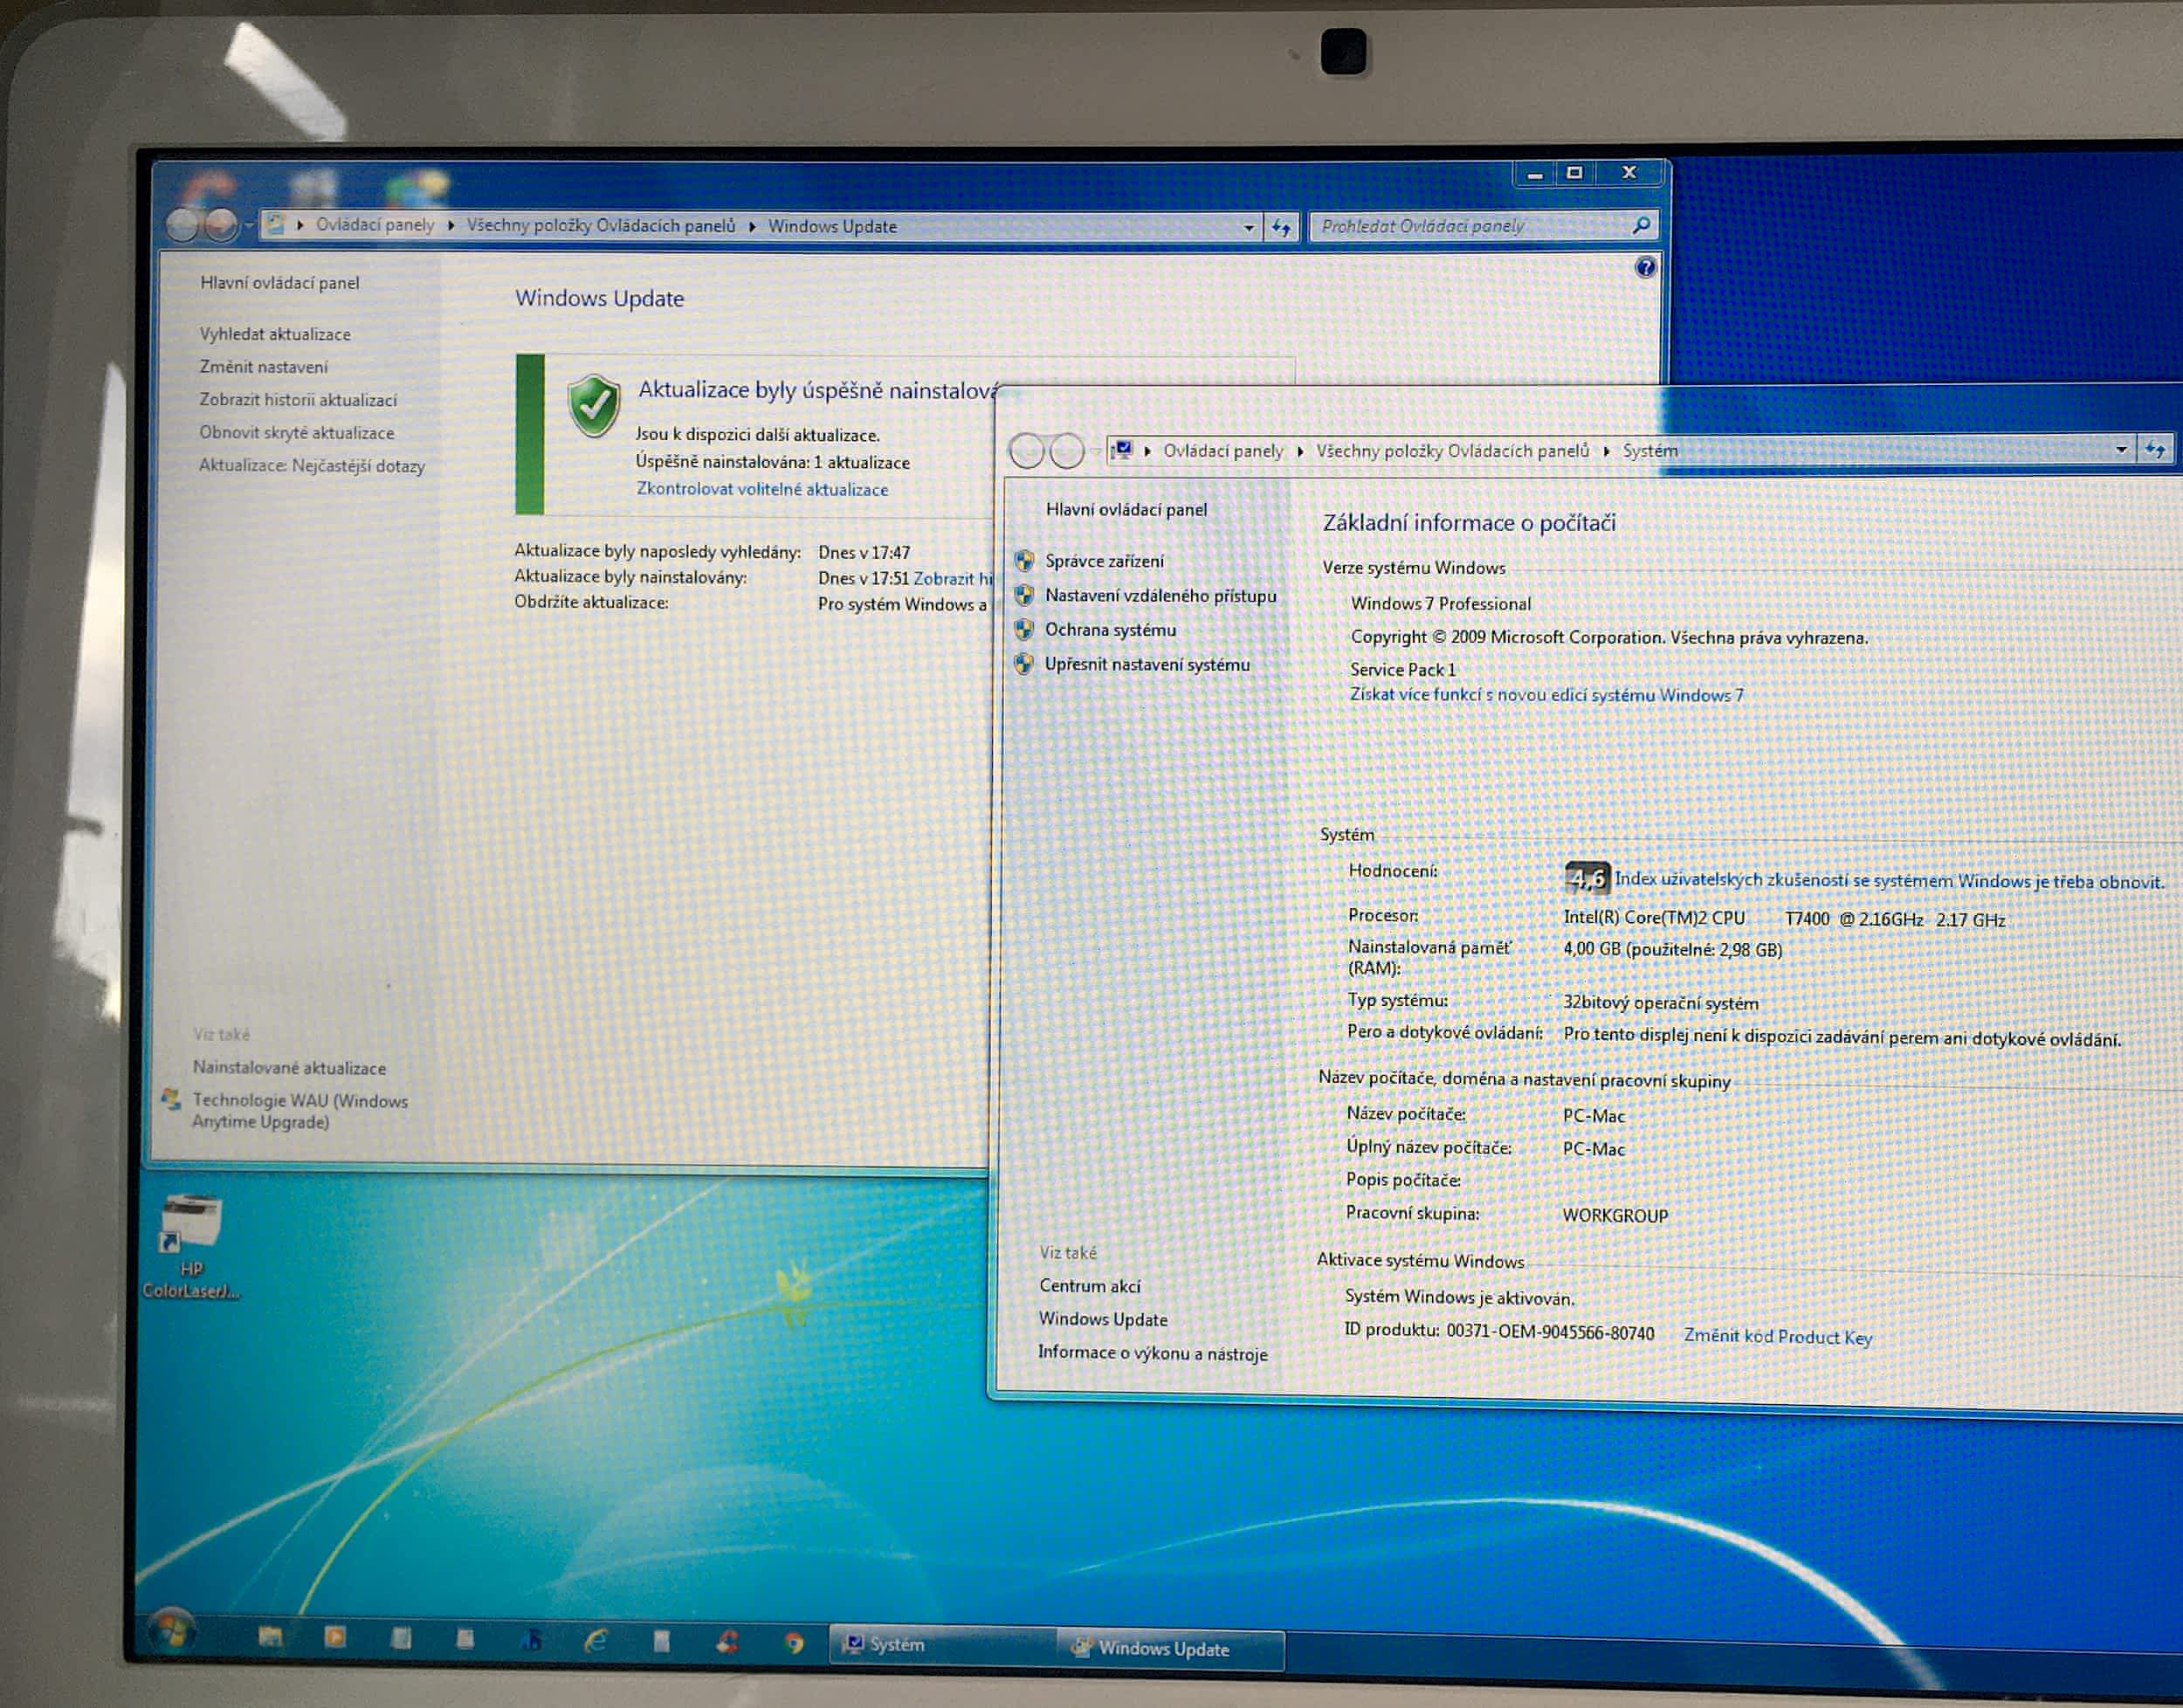Expand the arrow after Ovládací panely breadcrumb

click(x=451, y=226)
